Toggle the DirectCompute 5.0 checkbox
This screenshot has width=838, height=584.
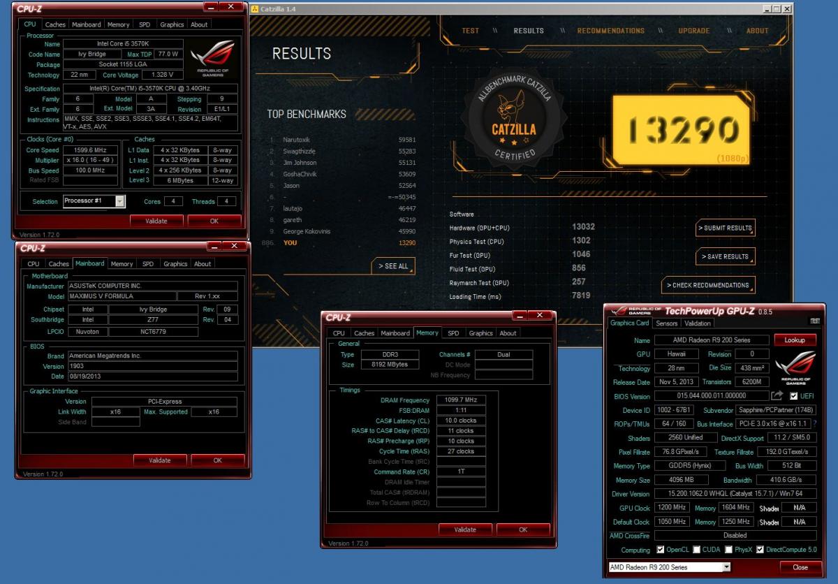760,550
